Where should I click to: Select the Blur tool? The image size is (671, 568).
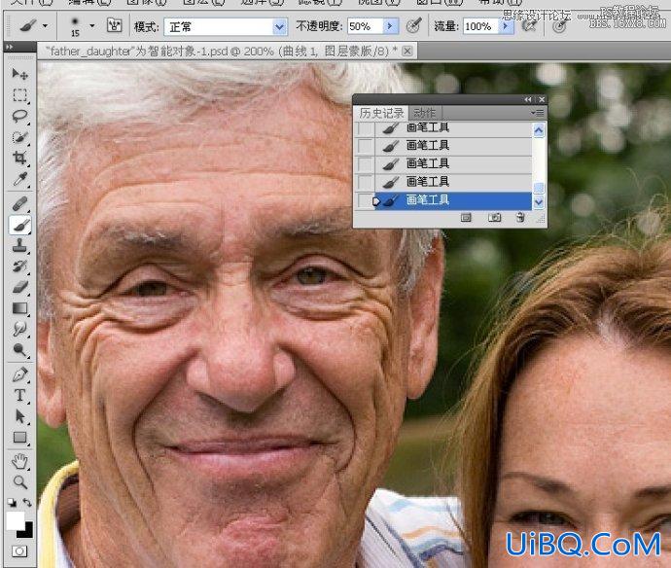19,329
